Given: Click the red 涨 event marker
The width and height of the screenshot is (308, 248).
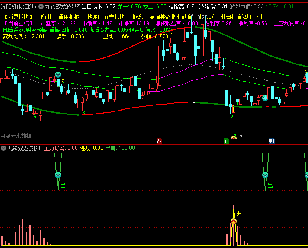Looking at the screenshot, I should 159,141.
